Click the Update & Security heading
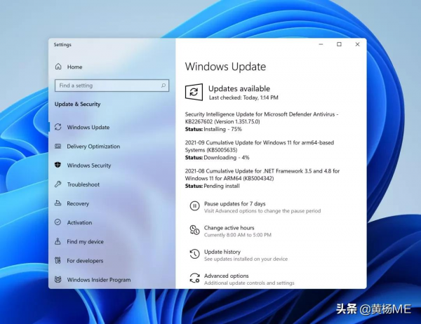The height and width of the screenshot is (324, 421). coord(77,104)
